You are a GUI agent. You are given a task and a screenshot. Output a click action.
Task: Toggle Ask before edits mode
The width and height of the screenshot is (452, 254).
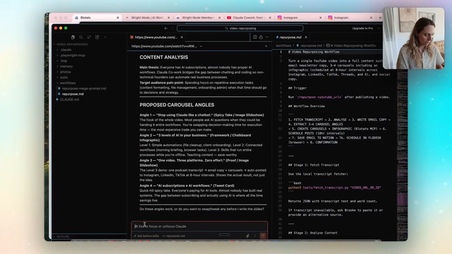(x=146, y=236)
